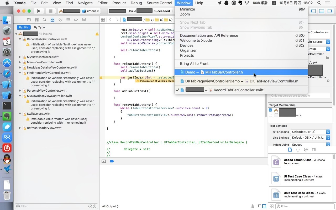Show the debug navigator icon
336x210 pixels.
pos(68,20)
